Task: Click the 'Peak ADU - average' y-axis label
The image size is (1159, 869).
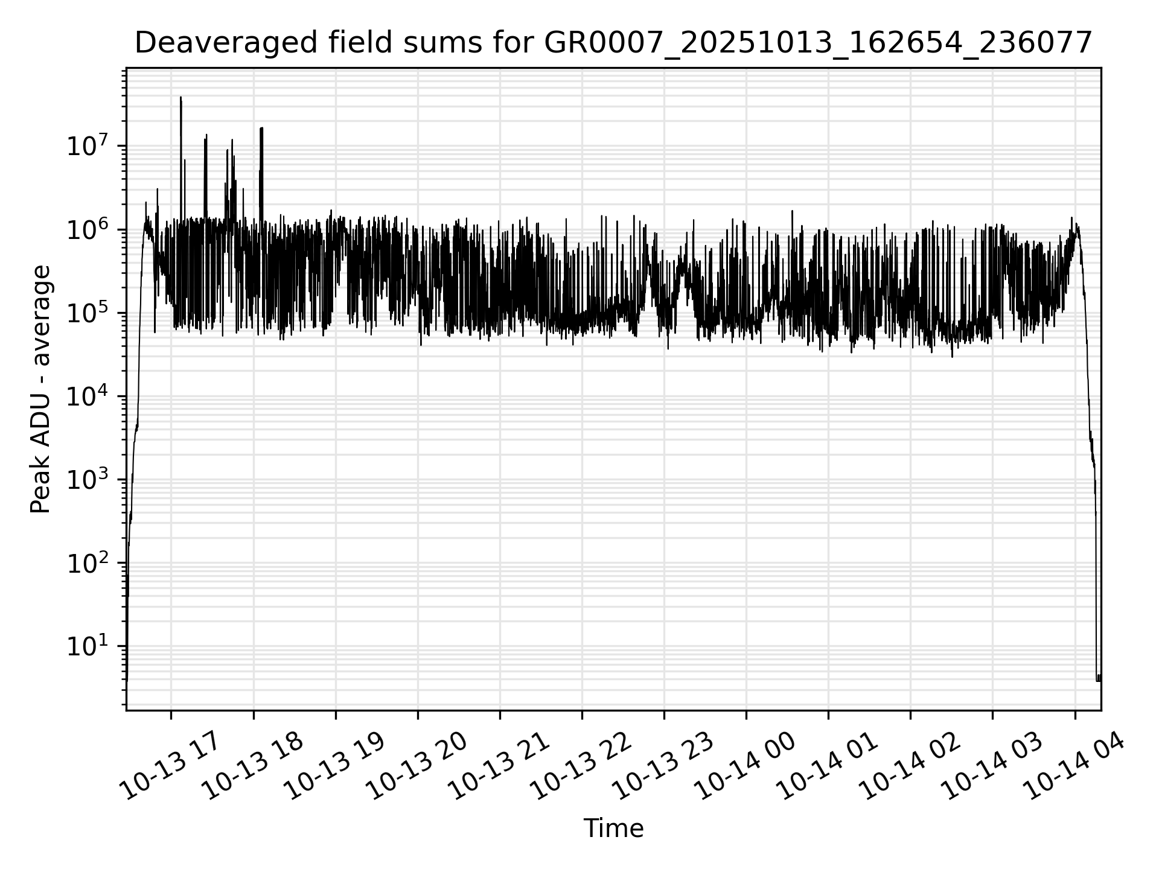Action: coord(40,389)
